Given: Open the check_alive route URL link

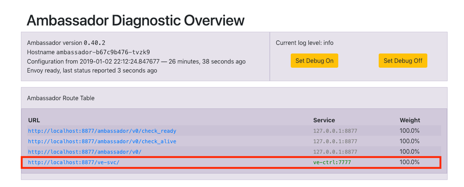Looking at the screenshot, I should coord(102,141).
